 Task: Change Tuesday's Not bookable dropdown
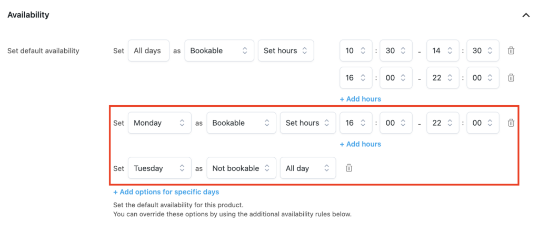point(241,168)
